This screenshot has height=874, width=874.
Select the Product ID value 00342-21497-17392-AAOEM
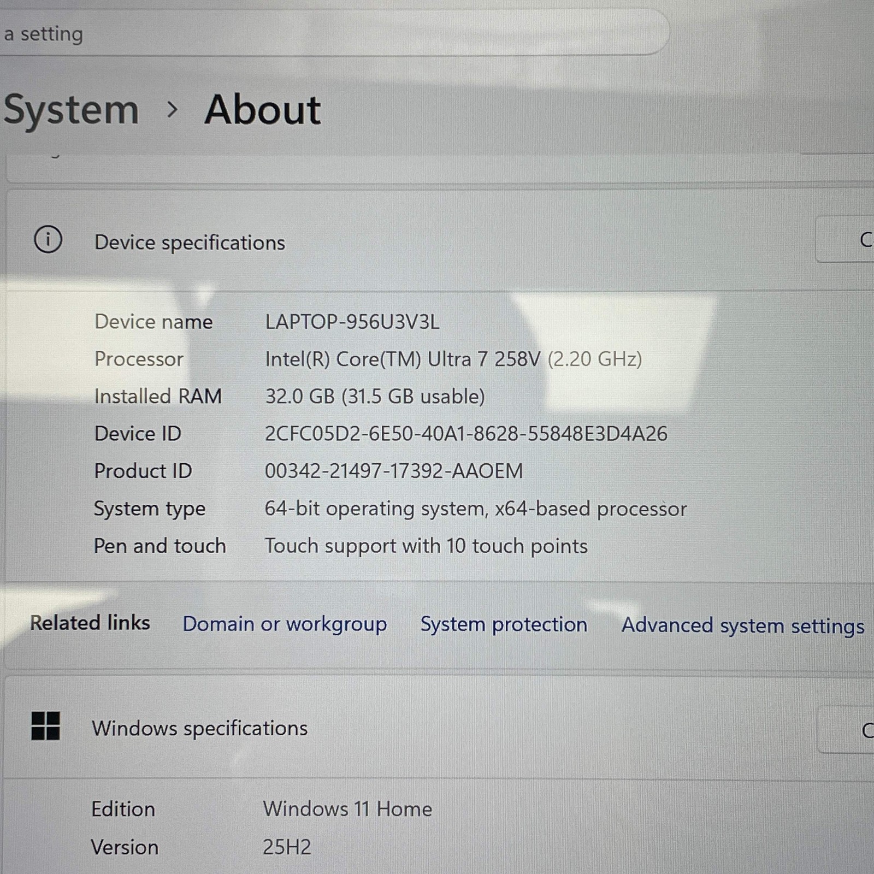point(394,471)
